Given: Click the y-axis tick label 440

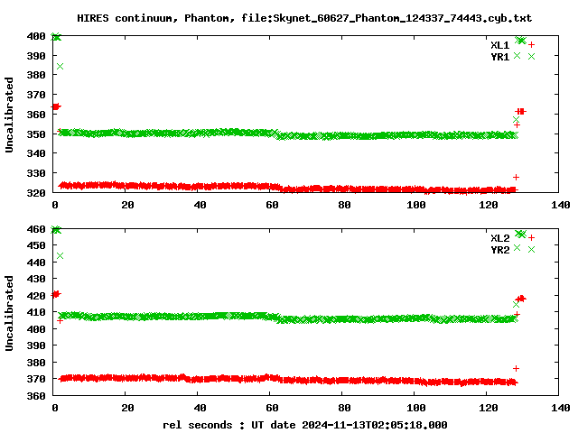Looking at the screenshot, I should click(x=36, y=263).
